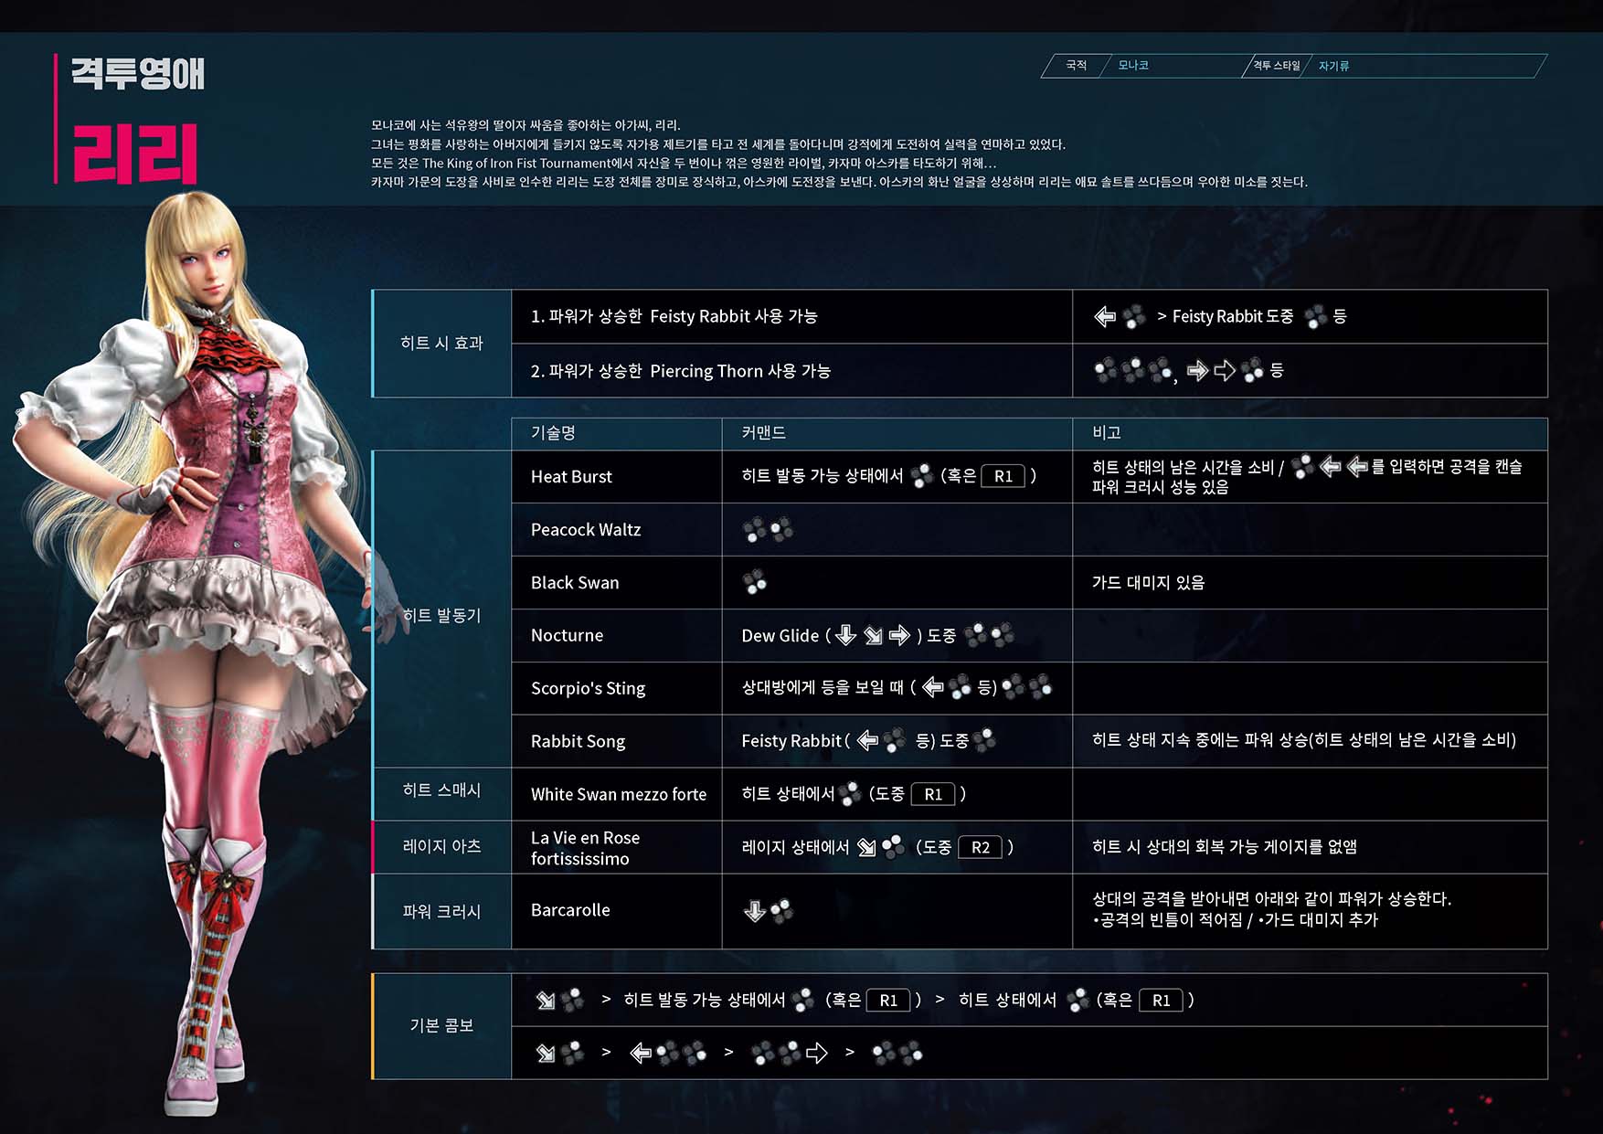The height and width of the screenshot is (1134, 1603).
Task: Click the down arrow in Dew Glide command
Action: coord(845,635)
